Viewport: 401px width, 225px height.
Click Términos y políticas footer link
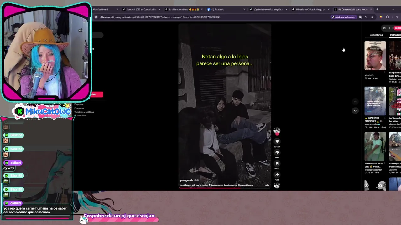click(84, 112)
